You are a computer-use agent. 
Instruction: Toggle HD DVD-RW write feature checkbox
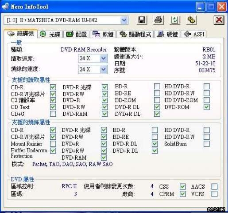207,137
